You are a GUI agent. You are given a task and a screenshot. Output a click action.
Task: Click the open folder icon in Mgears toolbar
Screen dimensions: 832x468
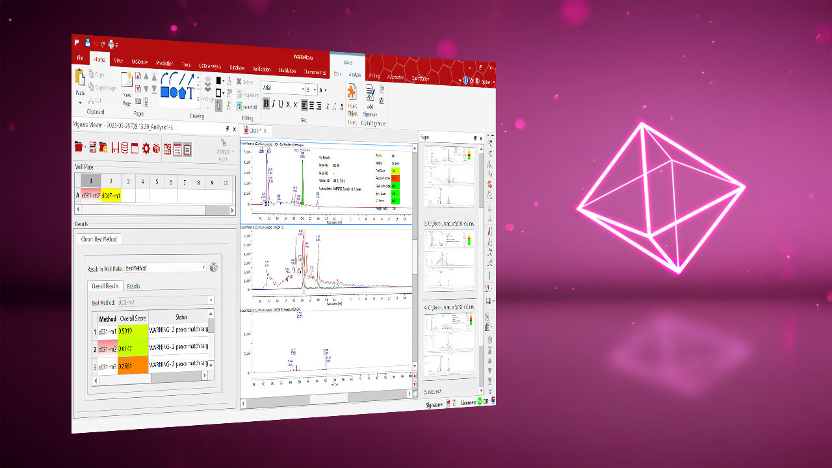(x=79, y=148)
